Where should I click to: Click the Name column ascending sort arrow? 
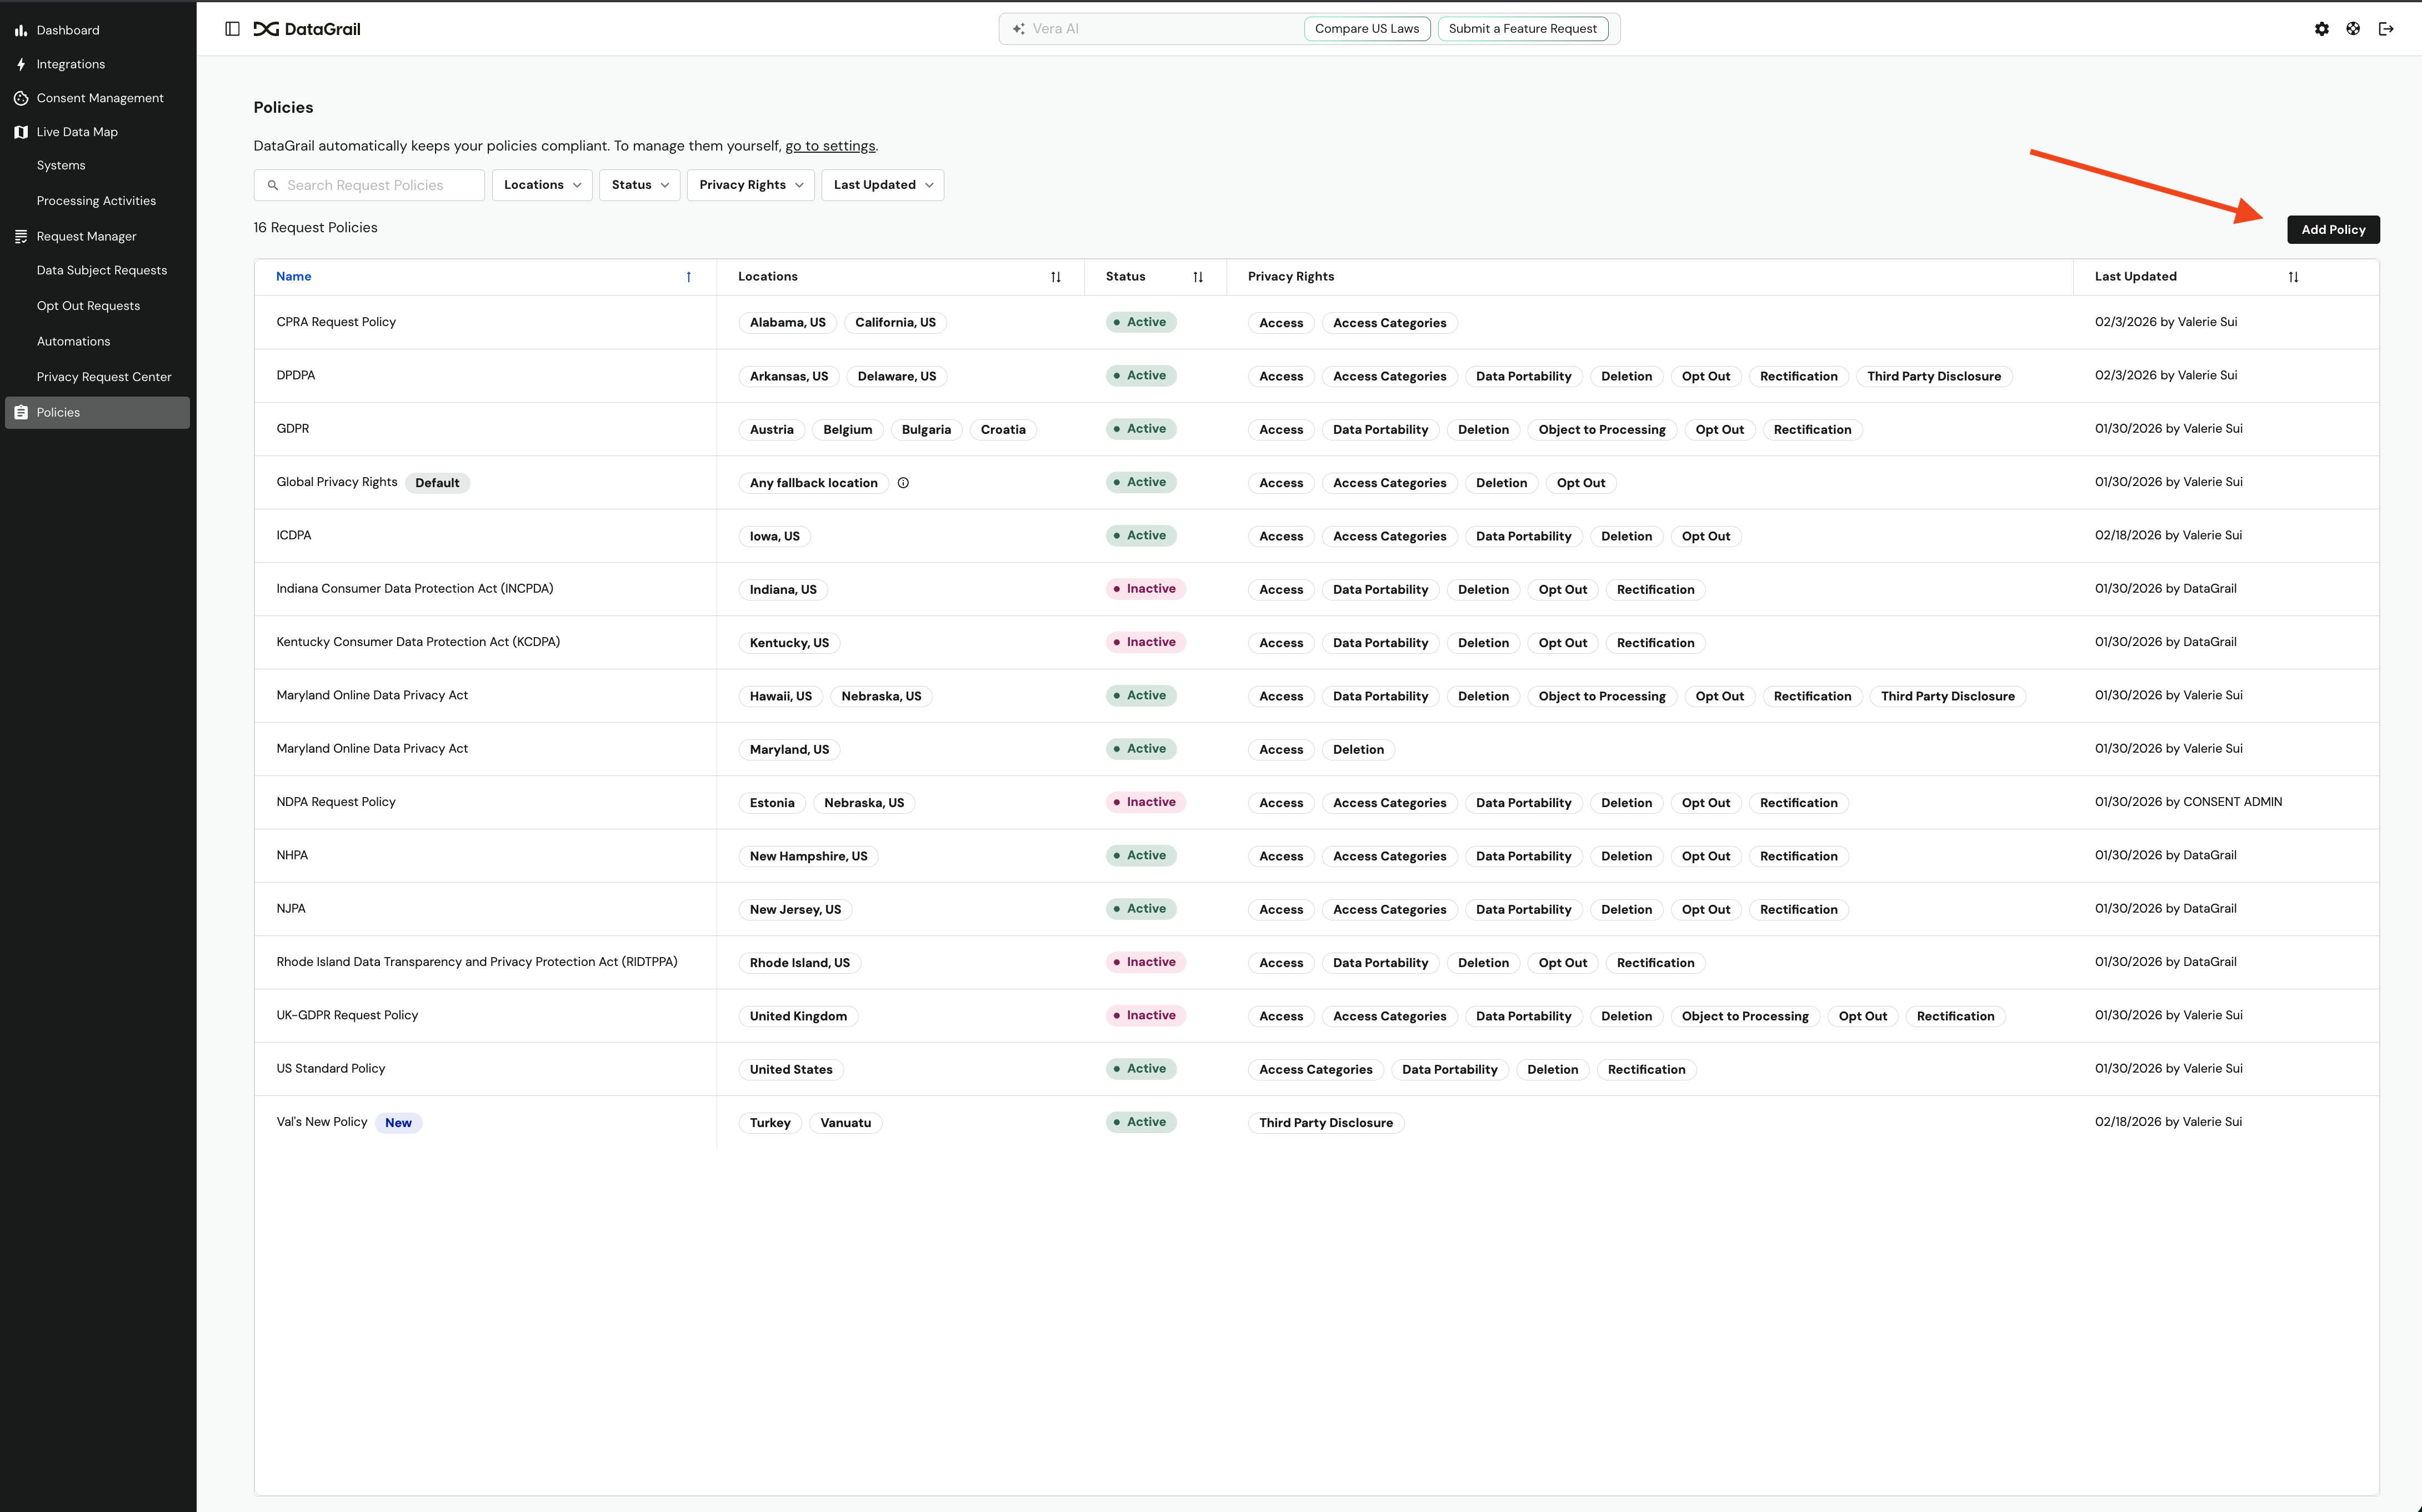pos(688,277)
